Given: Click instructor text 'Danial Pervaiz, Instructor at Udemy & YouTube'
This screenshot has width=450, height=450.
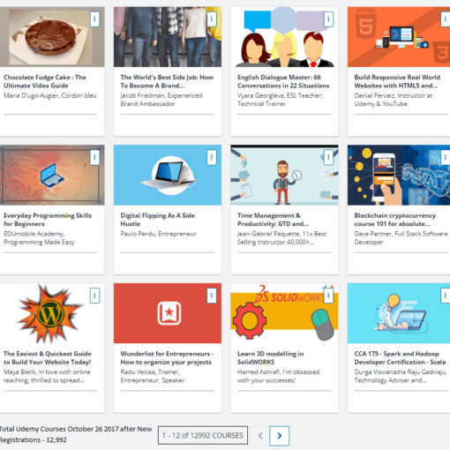Looking at the screenshot, I should pyautogui.click(x=394, y=100).
